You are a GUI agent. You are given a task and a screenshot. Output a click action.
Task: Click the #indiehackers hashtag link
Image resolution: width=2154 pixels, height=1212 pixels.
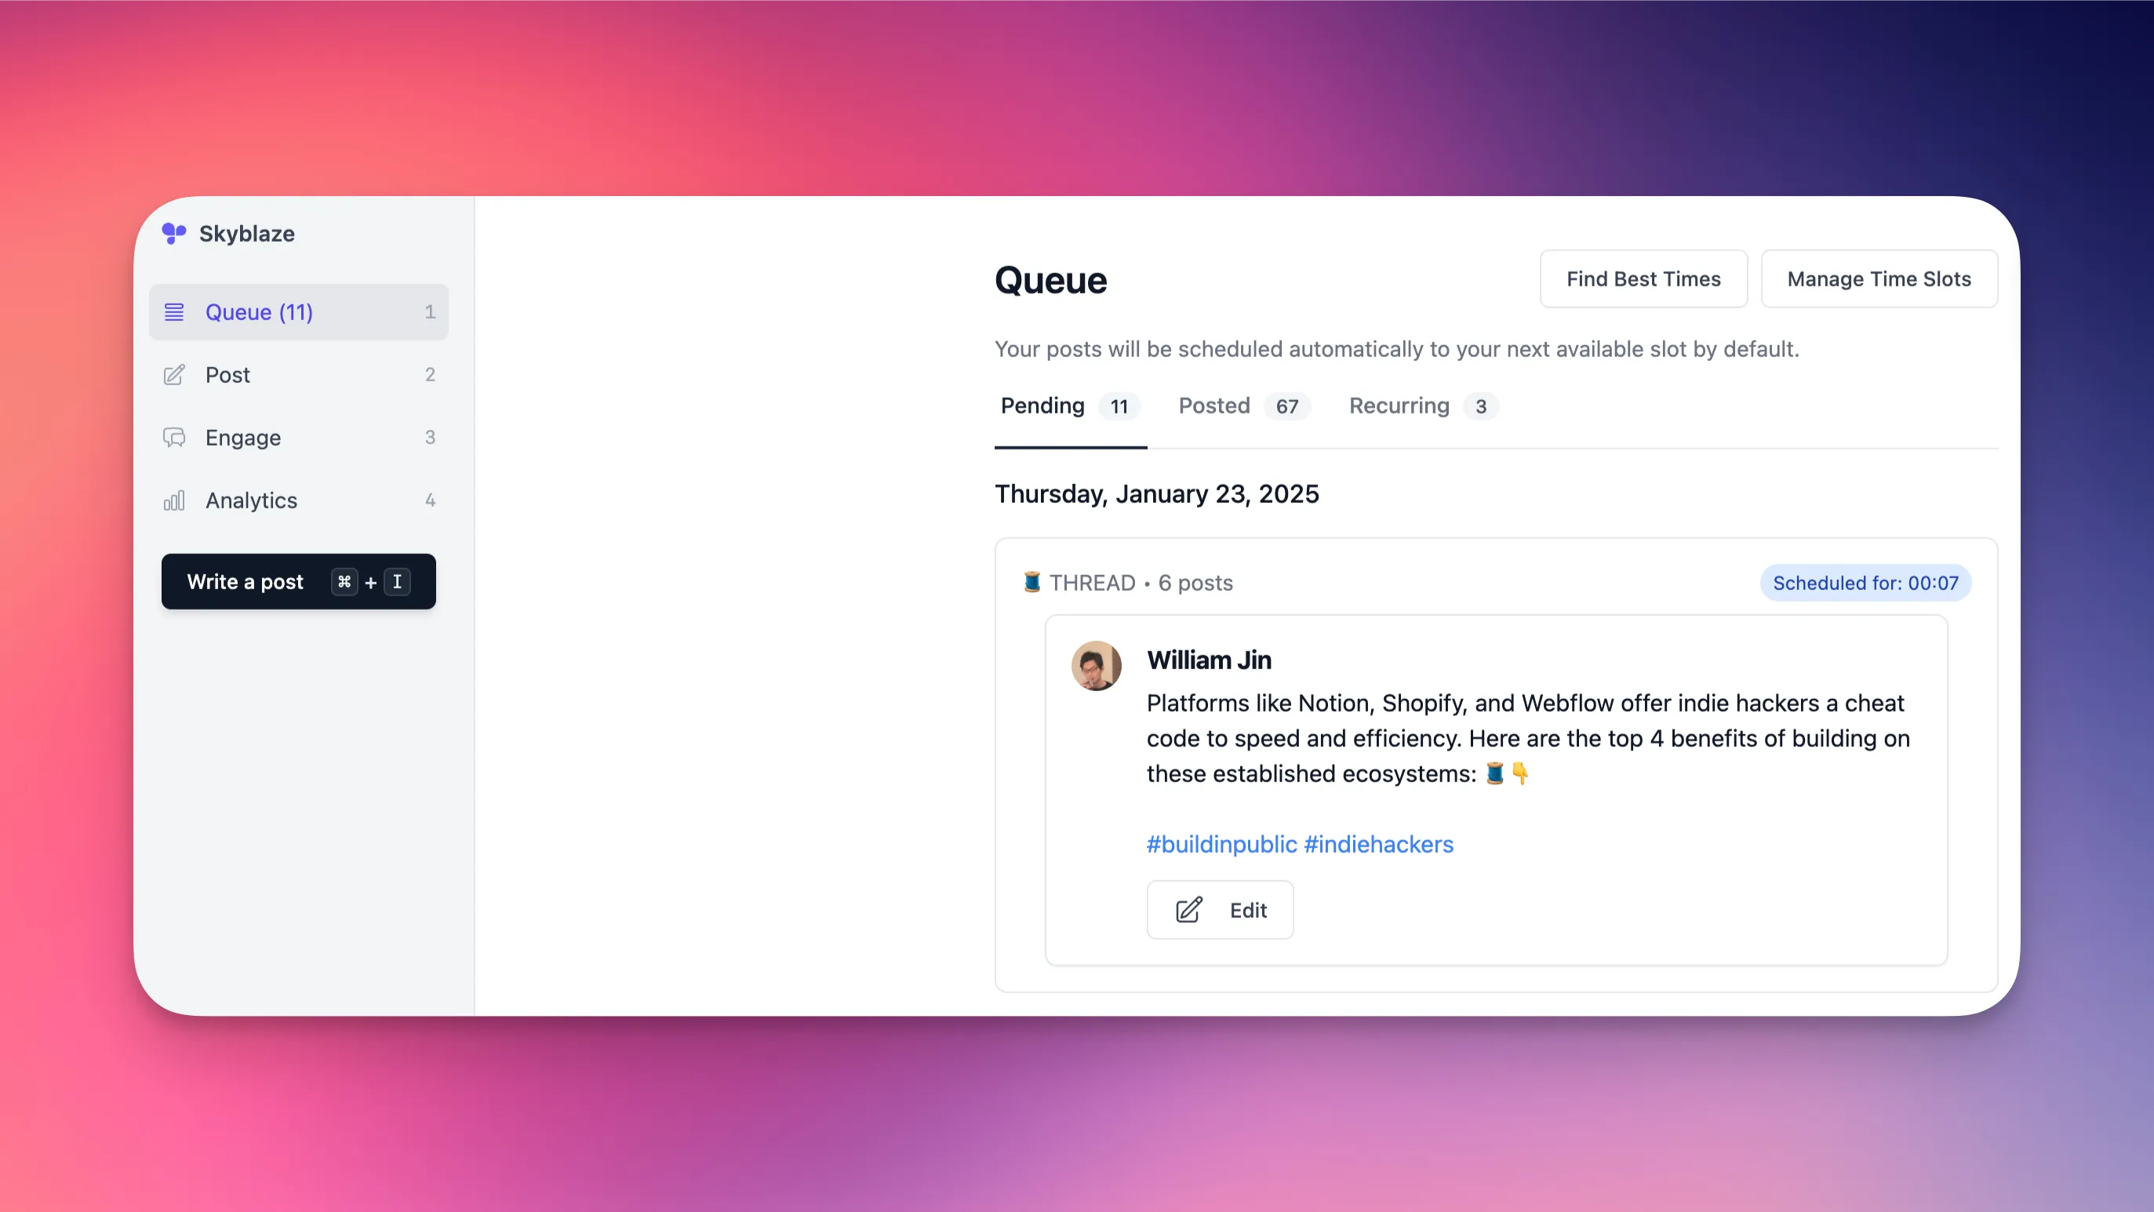point(1379,842)
